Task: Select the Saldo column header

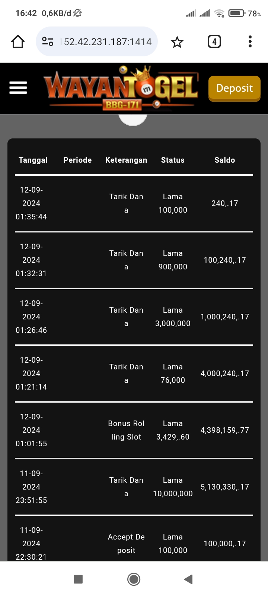Action: pos(224,160)
